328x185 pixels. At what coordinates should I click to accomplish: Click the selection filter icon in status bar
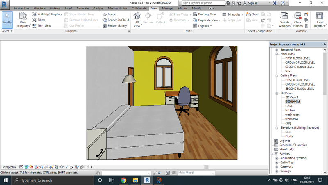click(x=155, y=173)
